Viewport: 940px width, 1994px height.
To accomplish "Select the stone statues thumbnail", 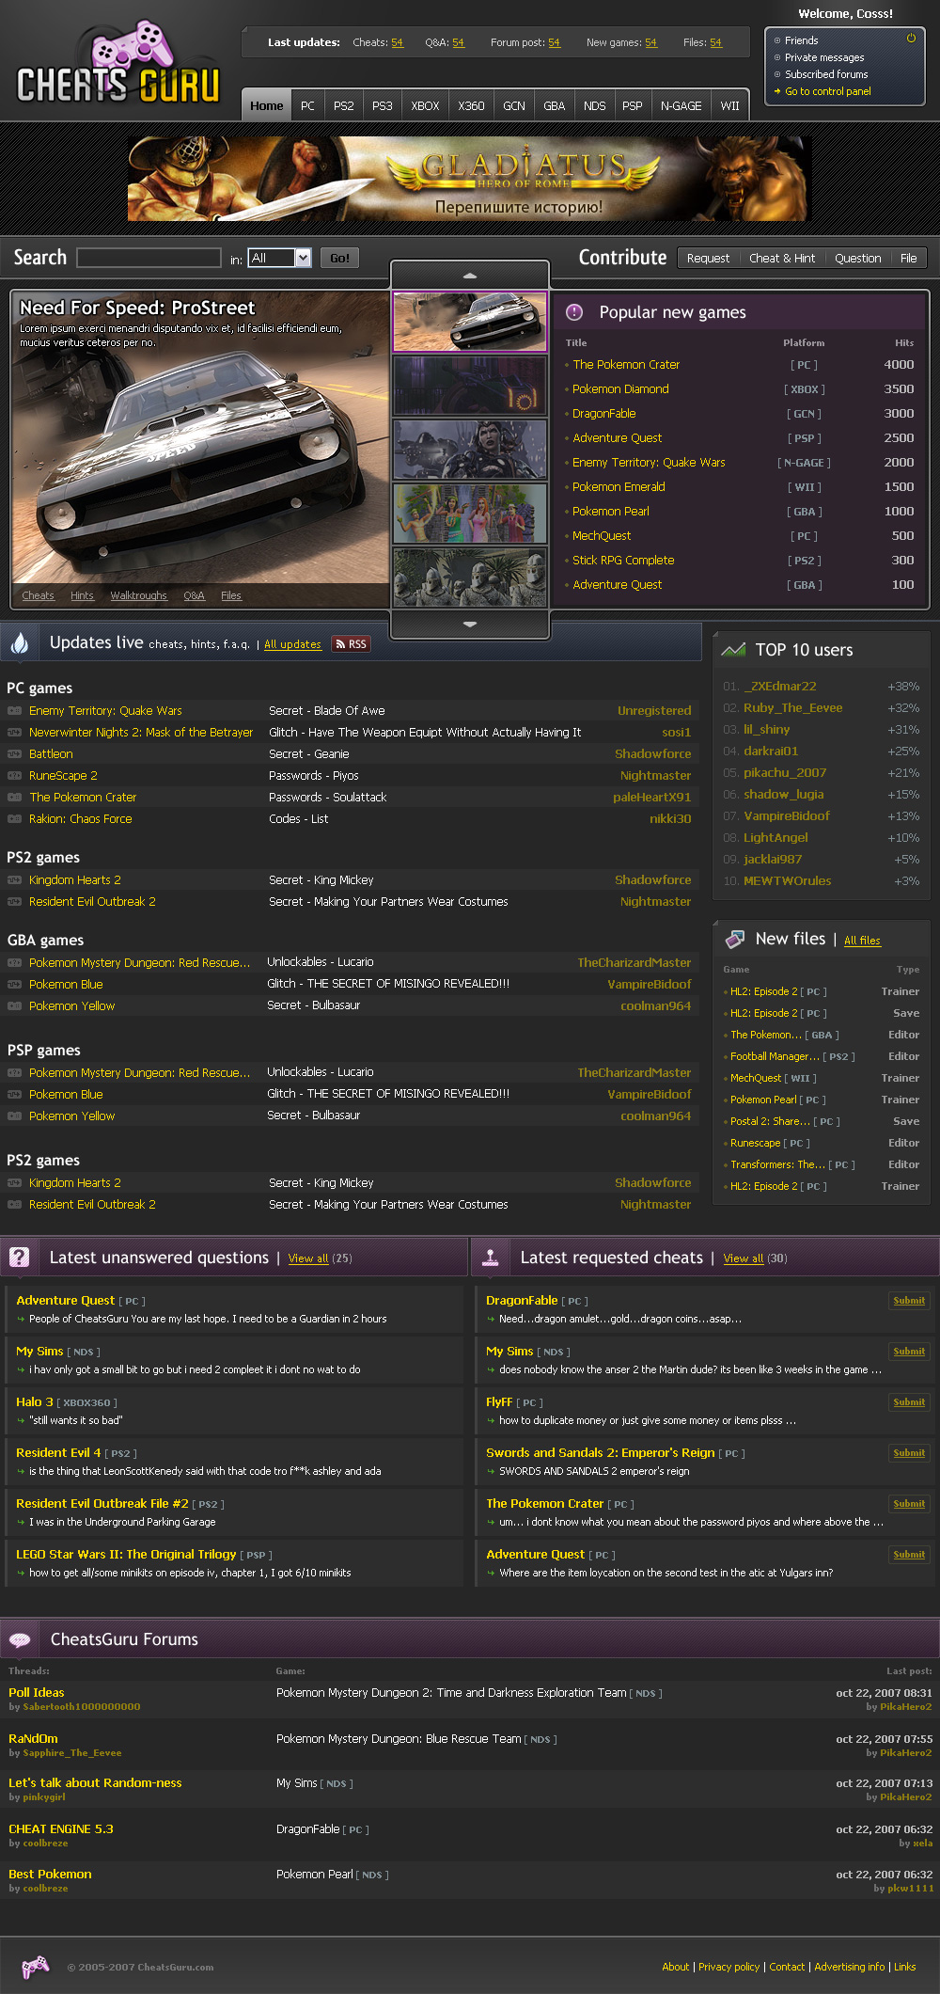I will pos(470,578).
